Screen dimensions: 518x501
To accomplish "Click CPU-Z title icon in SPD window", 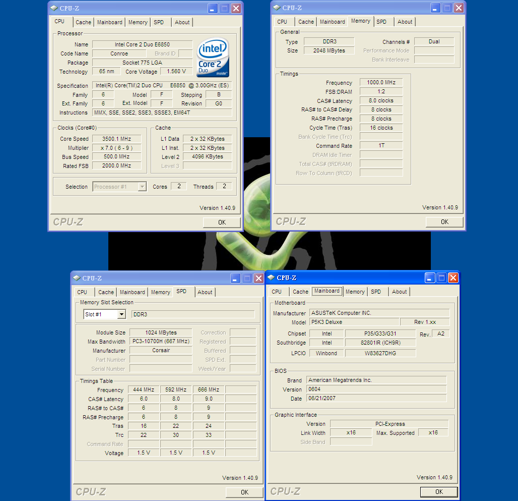I will point(77,278).
